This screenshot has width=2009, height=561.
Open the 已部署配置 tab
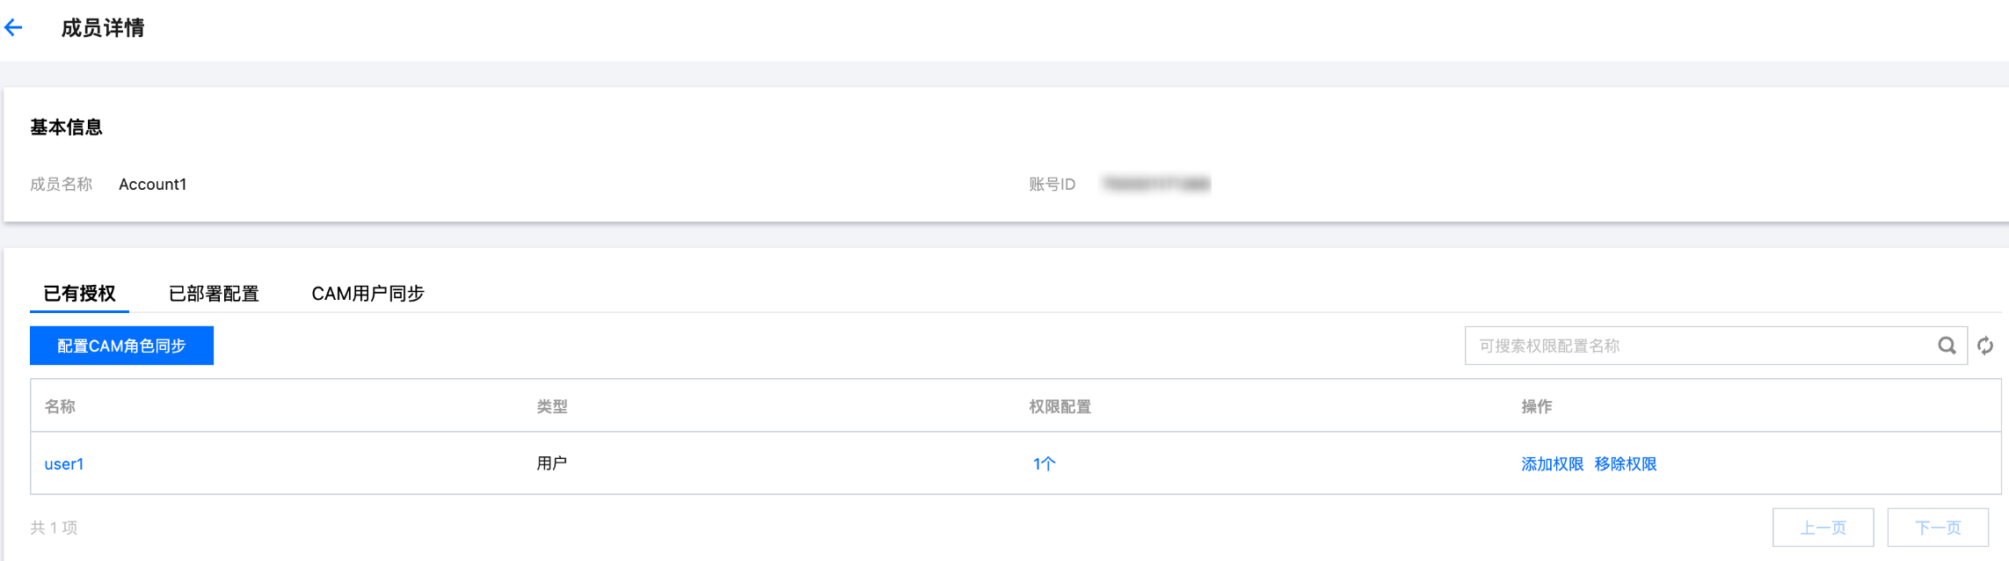(x=214, y=294)
